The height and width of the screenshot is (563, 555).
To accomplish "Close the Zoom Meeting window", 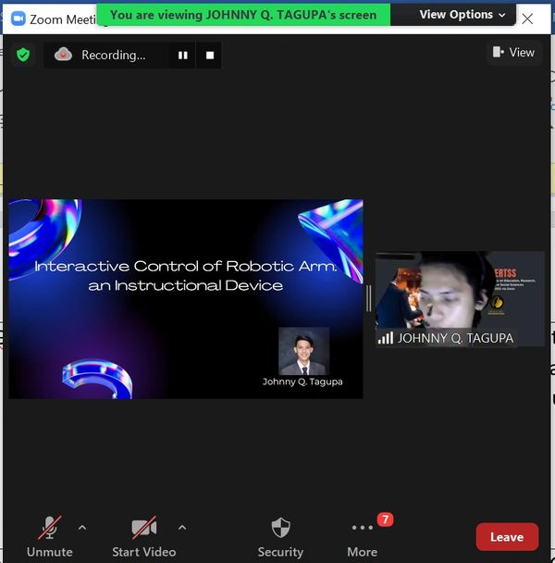I will 527,18.
